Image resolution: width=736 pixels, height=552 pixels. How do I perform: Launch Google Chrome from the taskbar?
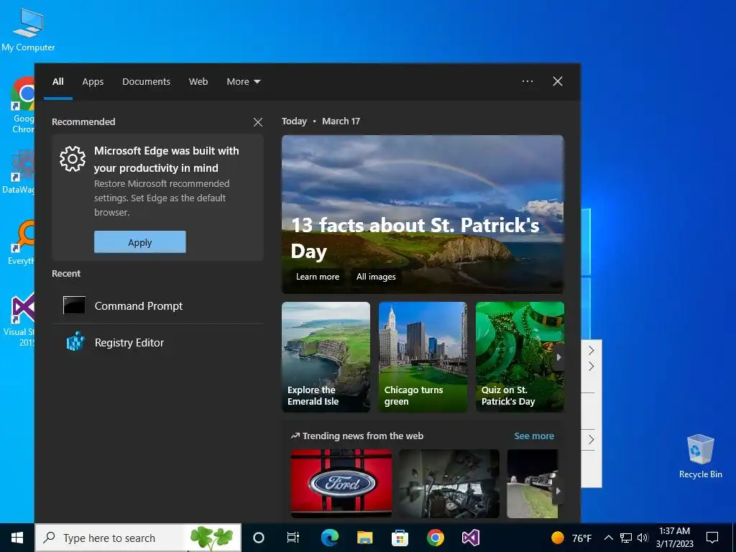(435, 538)
